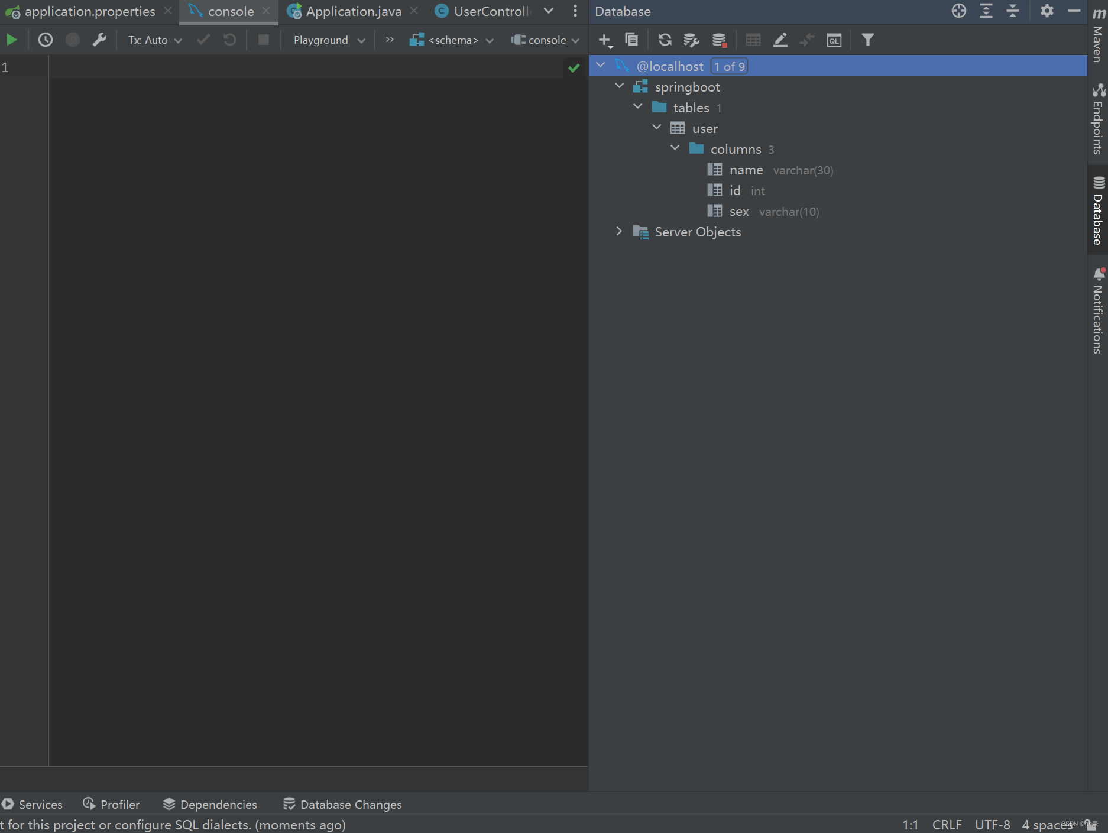Click the green inspection checkmark in editor
This screenshot has height=833, width=1108.
[574, 67]
